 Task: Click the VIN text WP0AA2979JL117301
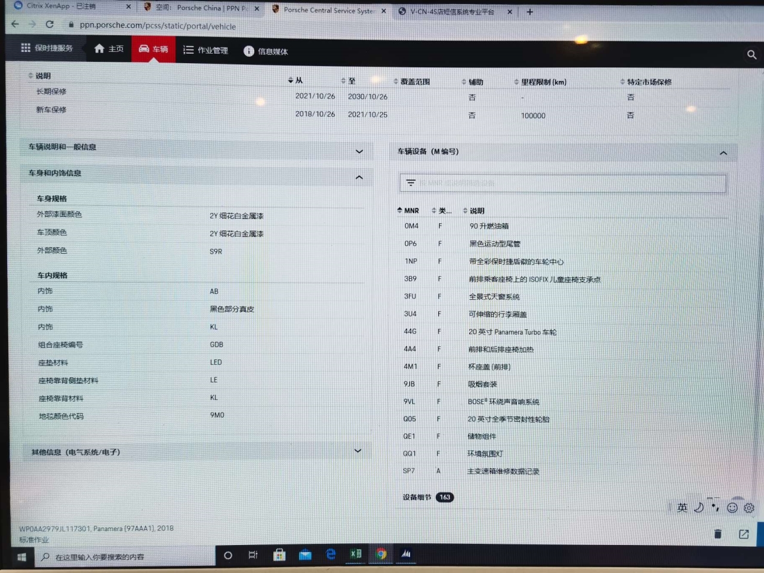pyautogui.click(x=54, y=528)
